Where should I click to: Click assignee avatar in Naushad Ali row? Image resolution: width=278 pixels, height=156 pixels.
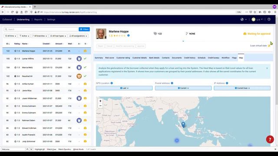[x=79, y=76]
